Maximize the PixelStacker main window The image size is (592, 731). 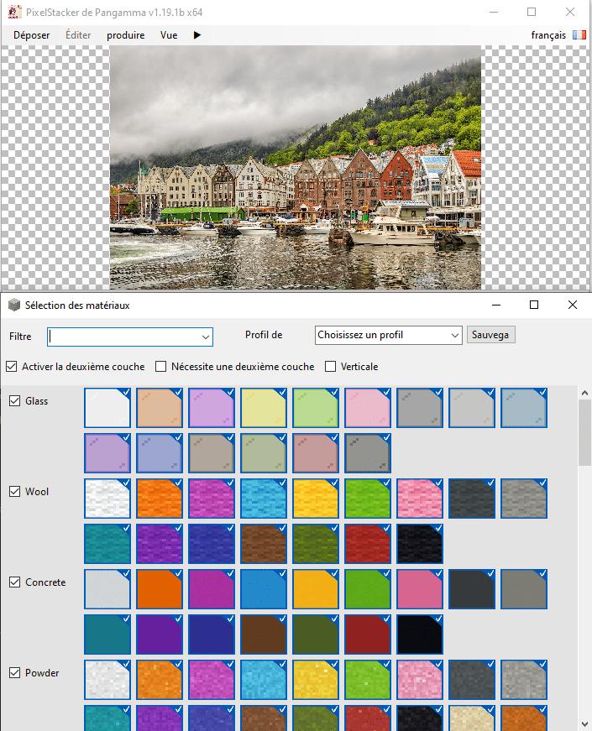pyautogui.click(x=532, y=12)
